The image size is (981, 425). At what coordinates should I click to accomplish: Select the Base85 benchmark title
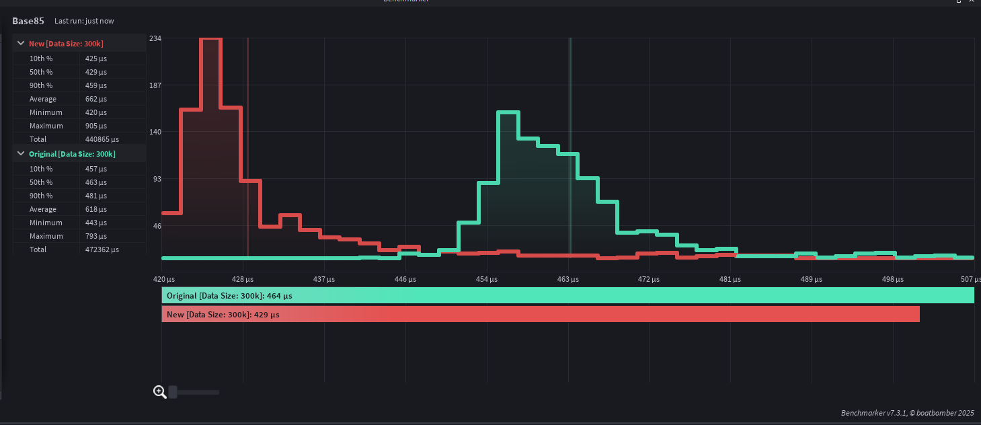27,21
